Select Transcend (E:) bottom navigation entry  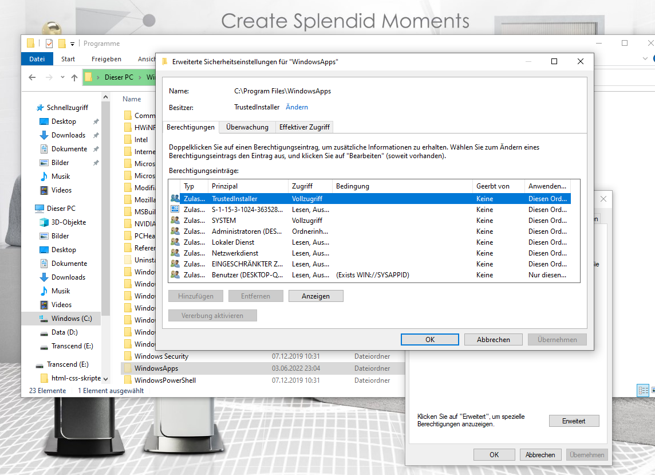pos(68,364)
